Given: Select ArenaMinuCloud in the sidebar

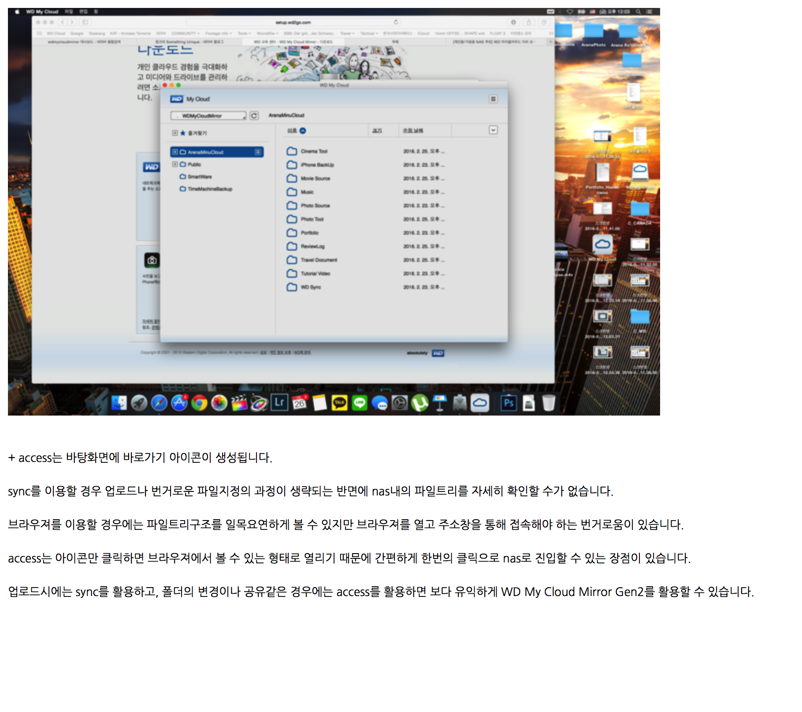Looking at the screenshot, I should (x=217, y=152).
